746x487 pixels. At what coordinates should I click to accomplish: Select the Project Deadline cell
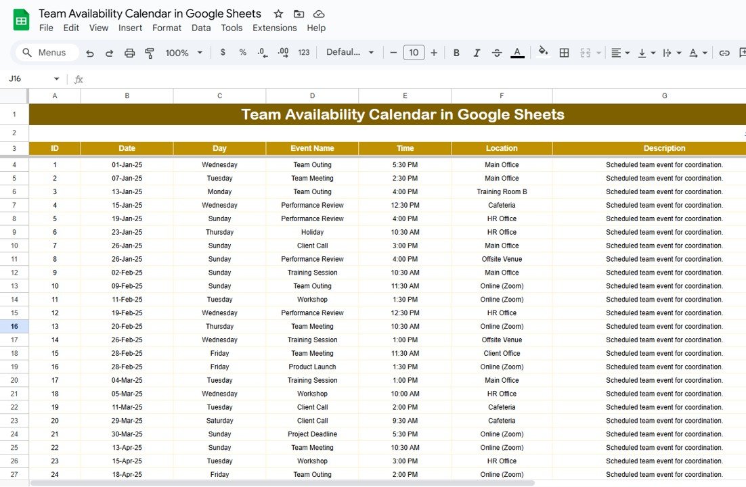(x=312, y=434)
